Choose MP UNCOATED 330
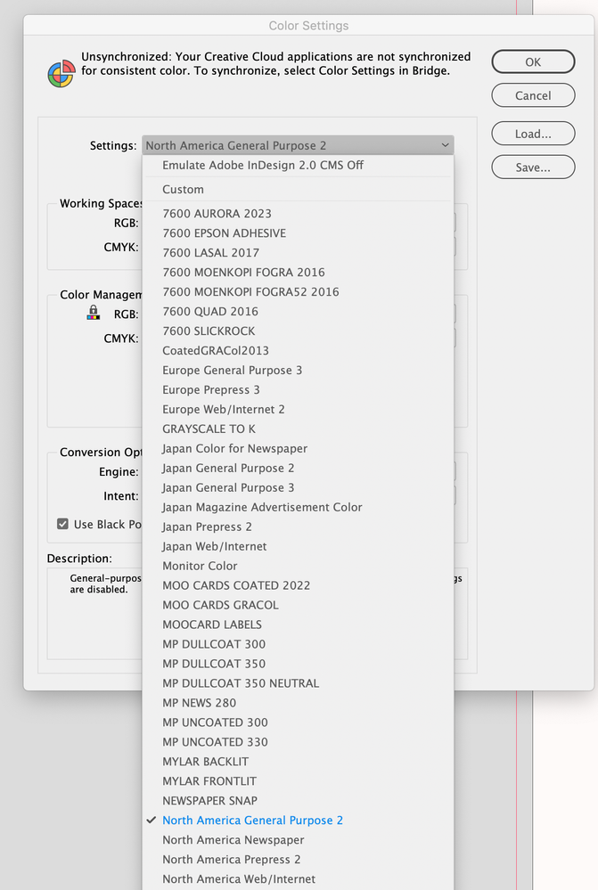 [298, 742]
